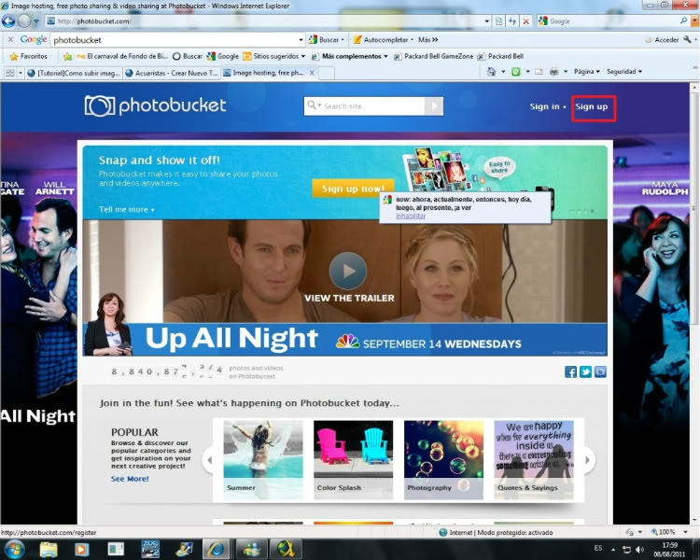Show previous popular categories with left arrow
This screenshot has width=700, height=560.
coord(208,459)
